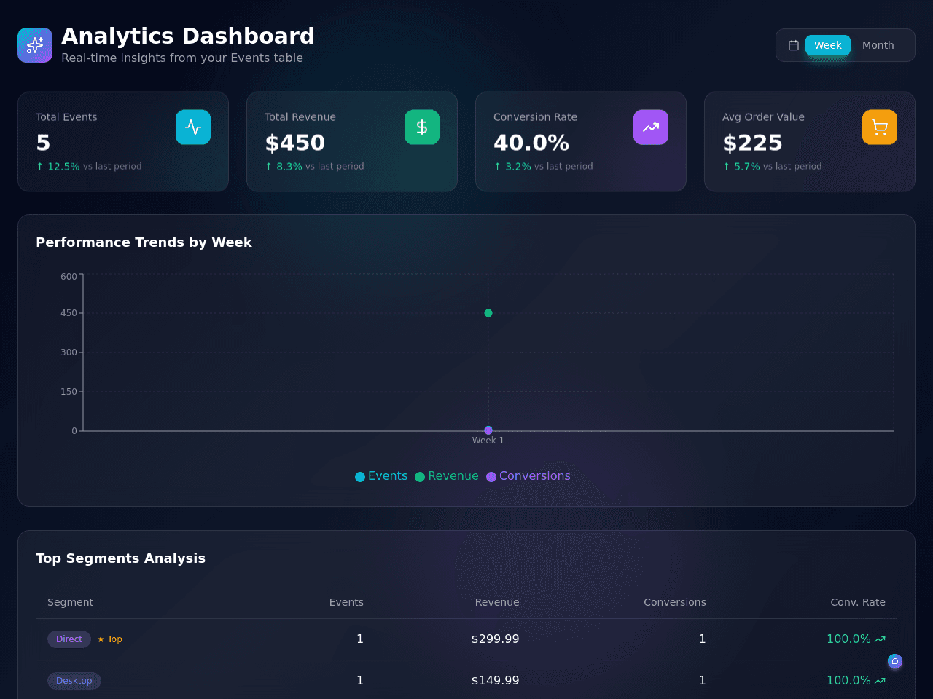Toggle the Events legend entry
933x699 pixels.
click(381, 476)
